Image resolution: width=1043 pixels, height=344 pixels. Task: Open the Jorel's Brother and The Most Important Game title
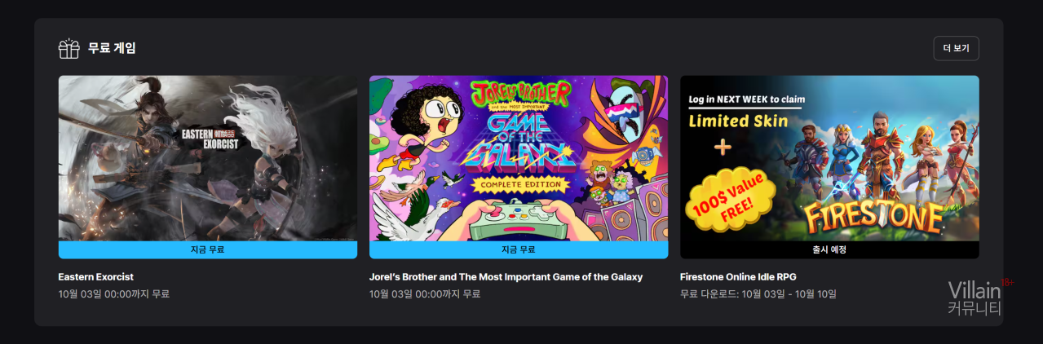506,277
